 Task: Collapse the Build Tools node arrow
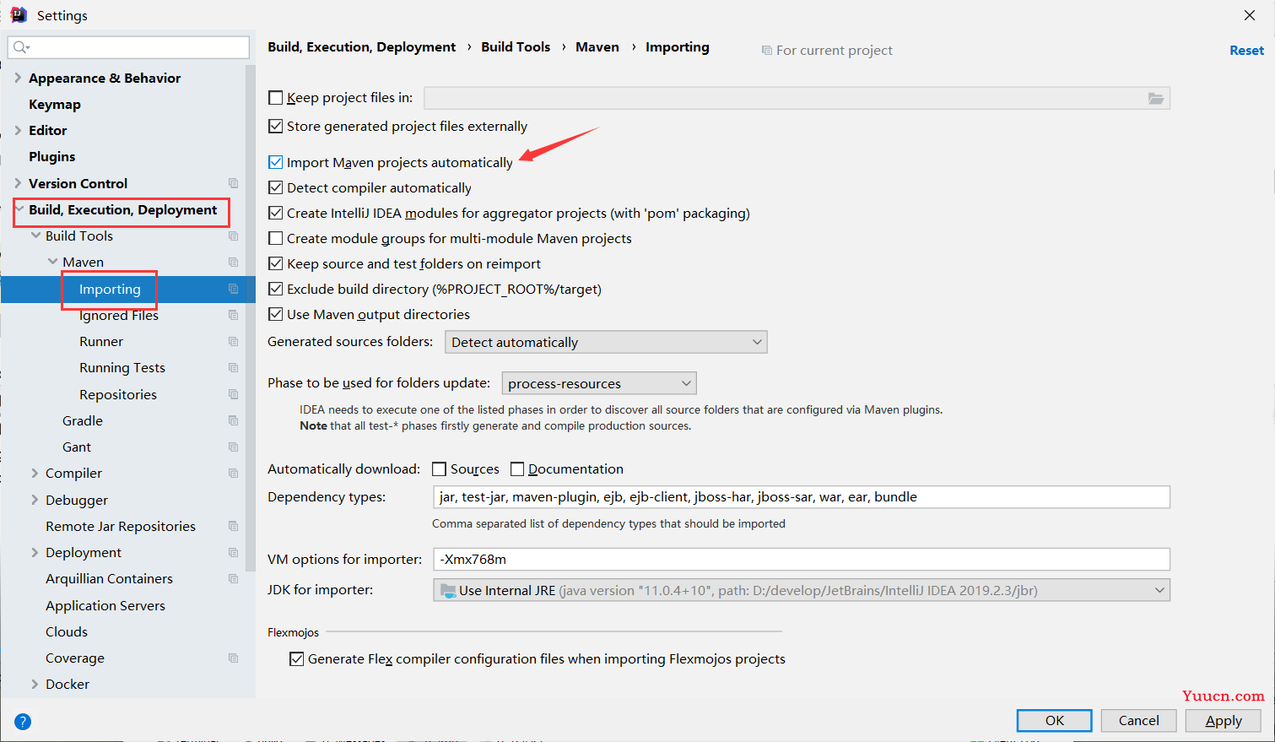click(x=35, y=236)
